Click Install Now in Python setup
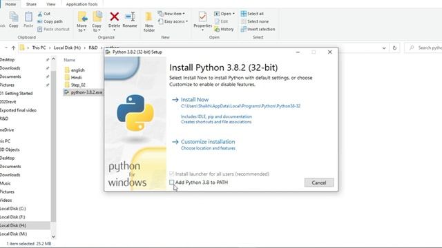Image resolution: width=442 pixels, height=248 pixels. coord(195,99)
